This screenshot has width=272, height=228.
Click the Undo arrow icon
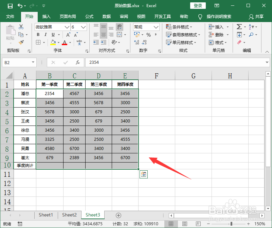coord(20,6)
